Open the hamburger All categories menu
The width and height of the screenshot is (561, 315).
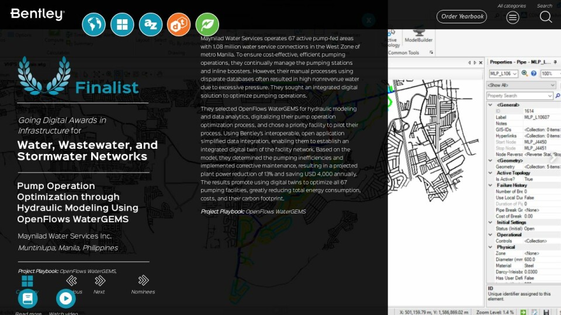tap(512, 17)
